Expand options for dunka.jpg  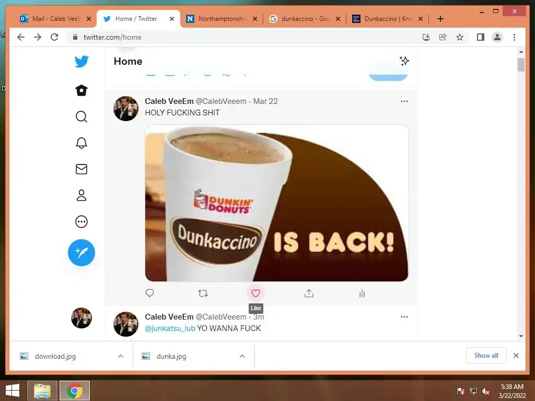(x=242, y=356)
